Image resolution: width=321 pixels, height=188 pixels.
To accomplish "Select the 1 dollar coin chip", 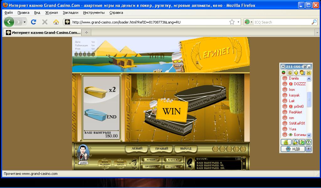I will pyautogui.click(x=236, y=149).
